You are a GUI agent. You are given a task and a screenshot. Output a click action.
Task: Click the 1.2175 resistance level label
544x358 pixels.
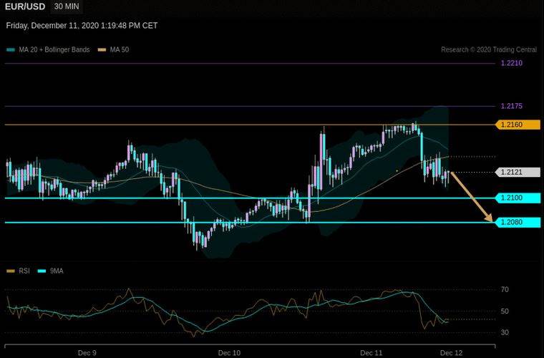coord(511,106)
